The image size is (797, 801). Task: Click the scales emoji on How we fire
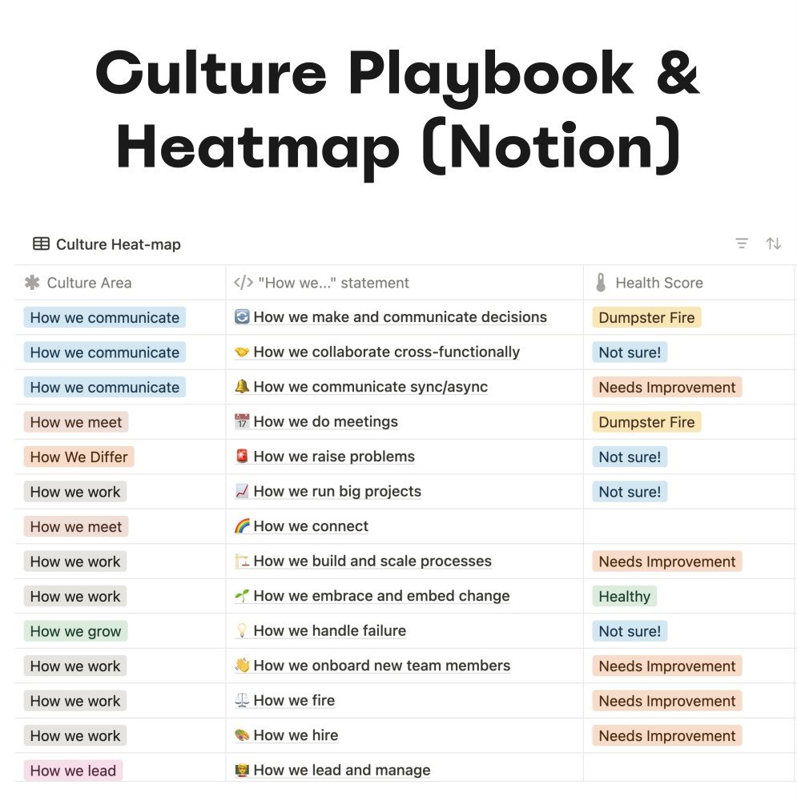242,700
